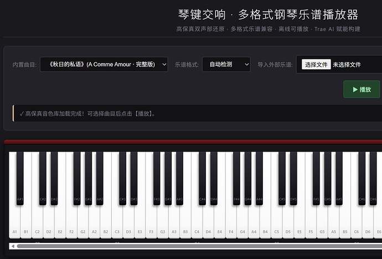Image resolution: width=382 pixels, height=259 pixels.
Task: Play the black key G#4
Action: pos(248,178)
